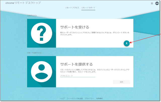Click the person silhouette tile icon

point(42,71)
